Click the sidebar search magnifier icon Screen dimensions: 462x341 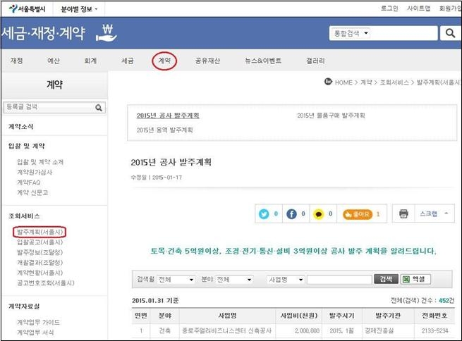99,108
